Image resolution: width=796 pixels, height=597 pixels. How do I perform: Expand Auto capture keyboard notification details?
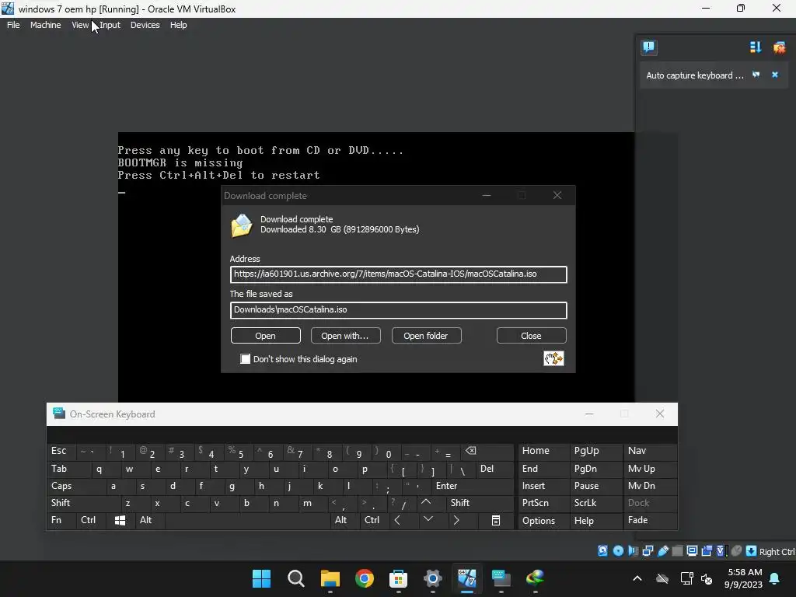756,75
